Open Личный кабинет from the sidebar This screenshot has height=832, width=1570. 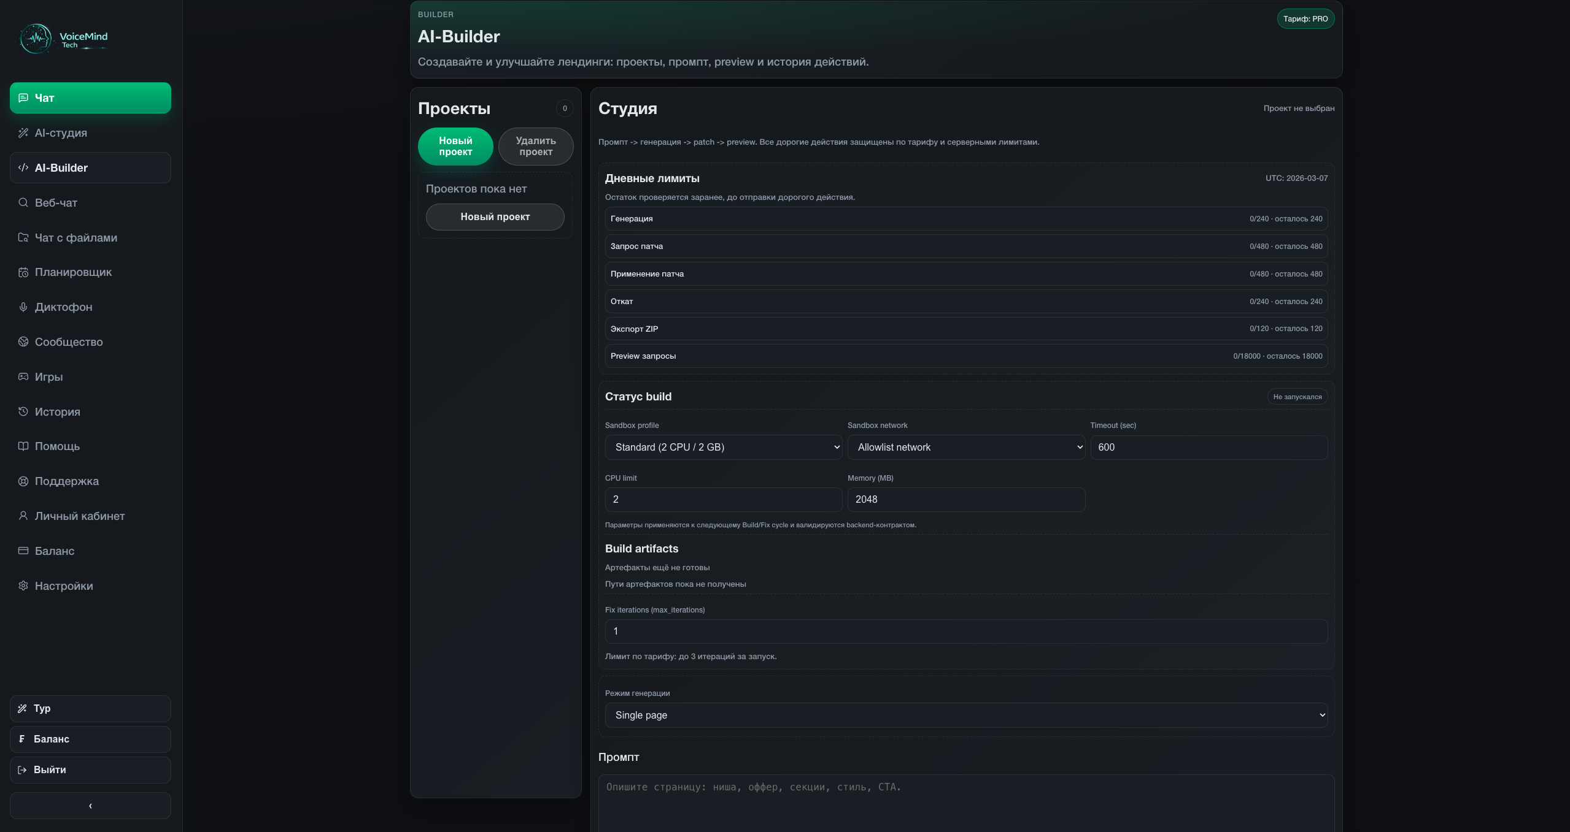click(x=79, y=516)
